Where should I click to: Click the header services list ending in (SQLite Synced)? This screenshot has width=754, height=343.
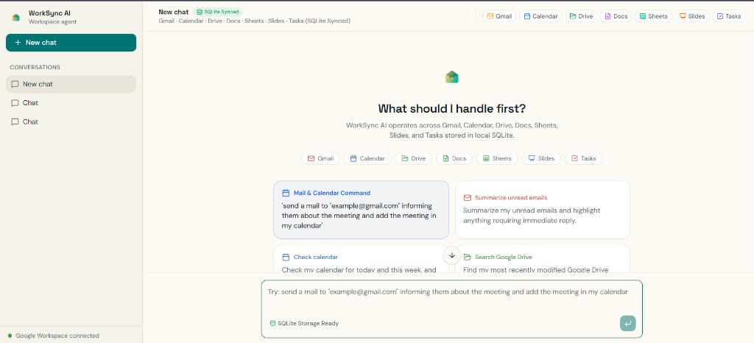[254, 21]
